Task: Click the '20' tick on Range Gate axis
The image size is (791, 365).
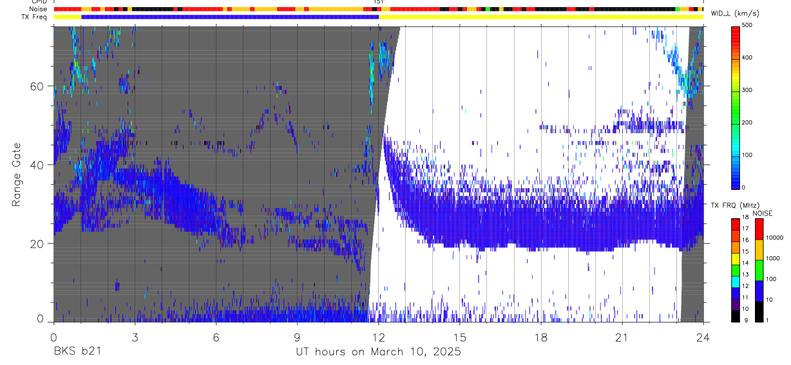Action: tap(36, 243)
